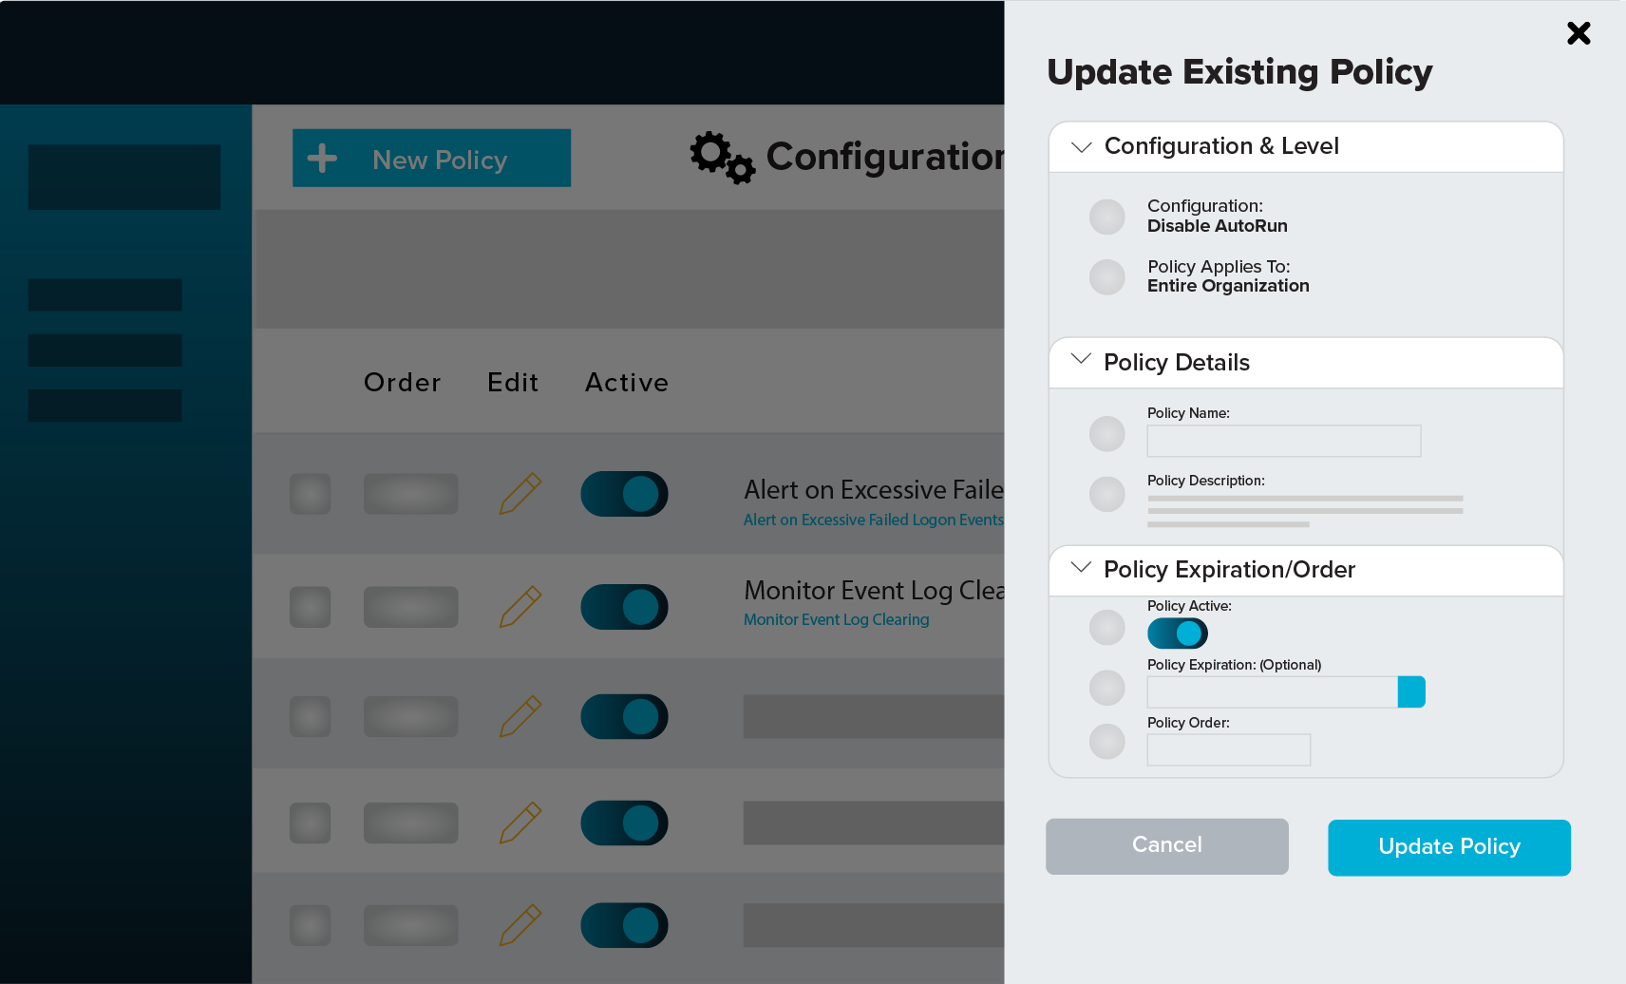Open the Monitor Event Log Clearing link
The image size is (1626, 984).
pyautogui.click(x=836, y=619)
